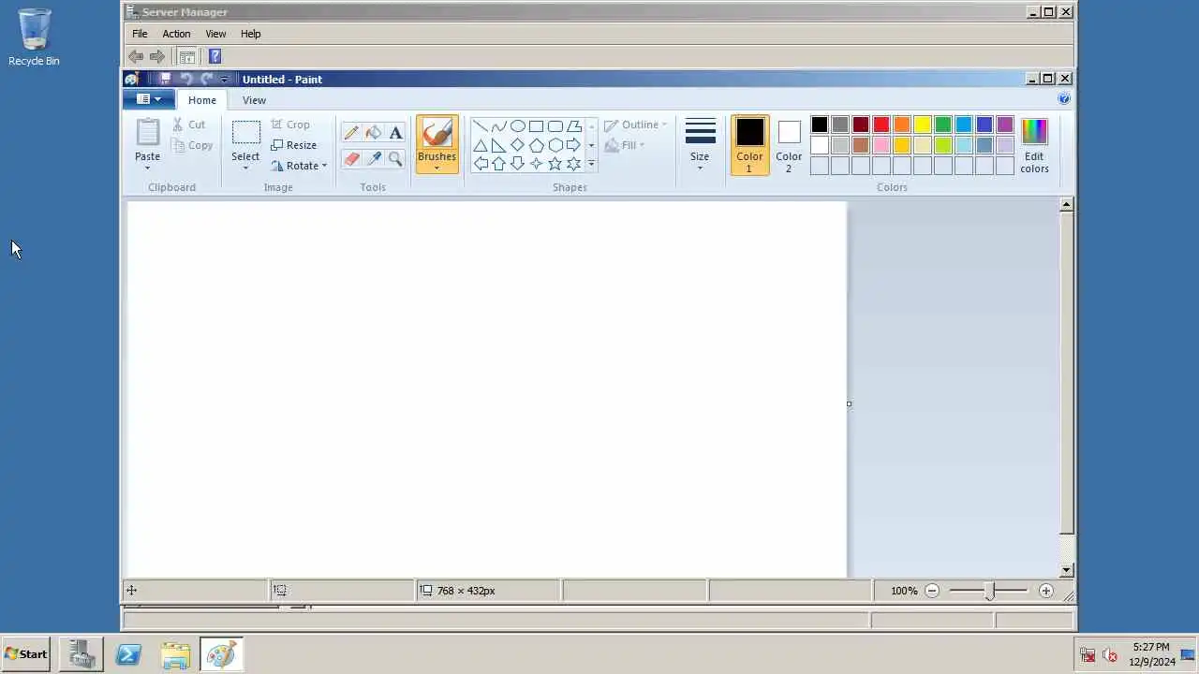Choose the Rectangle shape
Viewport: 1199px width, 674px height.
point(536,126)
